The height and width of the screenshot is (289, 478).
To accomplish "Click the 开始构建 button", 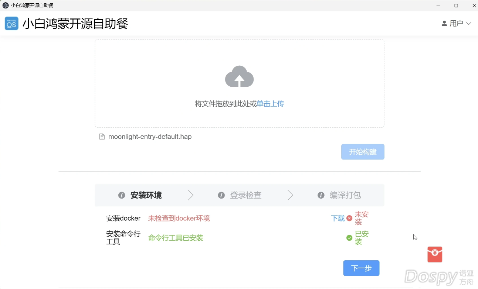I will click(363, 152).
